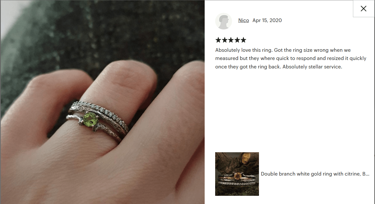
Task: Click the first rating star
Action: pos(218,40)
